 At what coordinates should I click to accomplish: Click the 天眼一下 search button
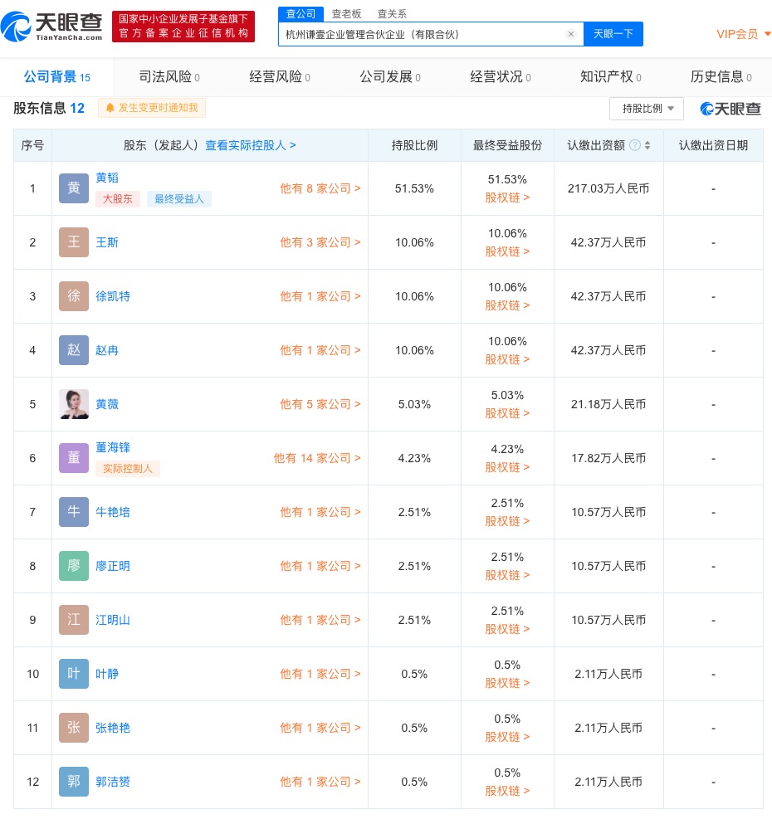click(x=613, y=34)
